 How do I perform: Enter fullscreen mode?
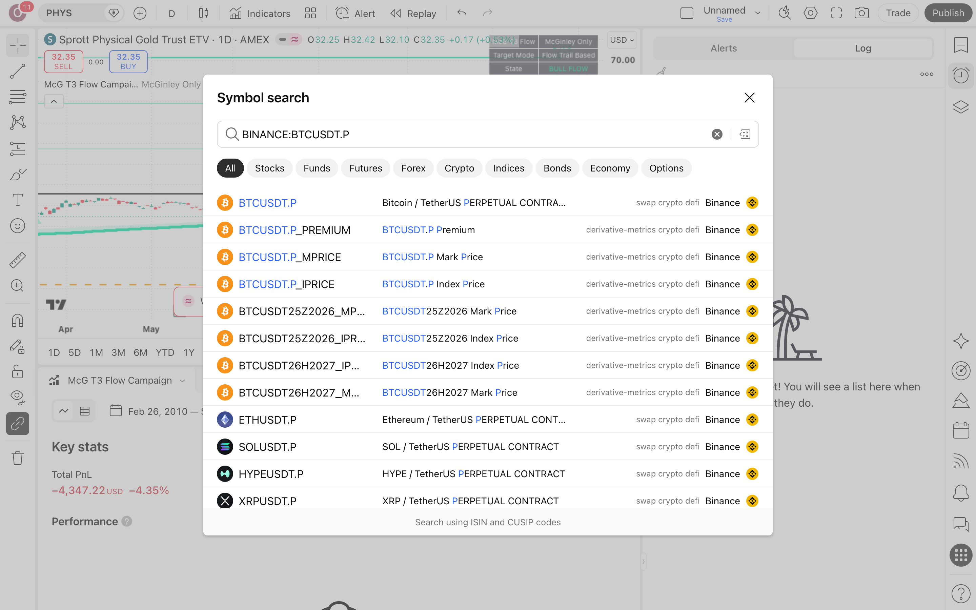click(836, 13)
